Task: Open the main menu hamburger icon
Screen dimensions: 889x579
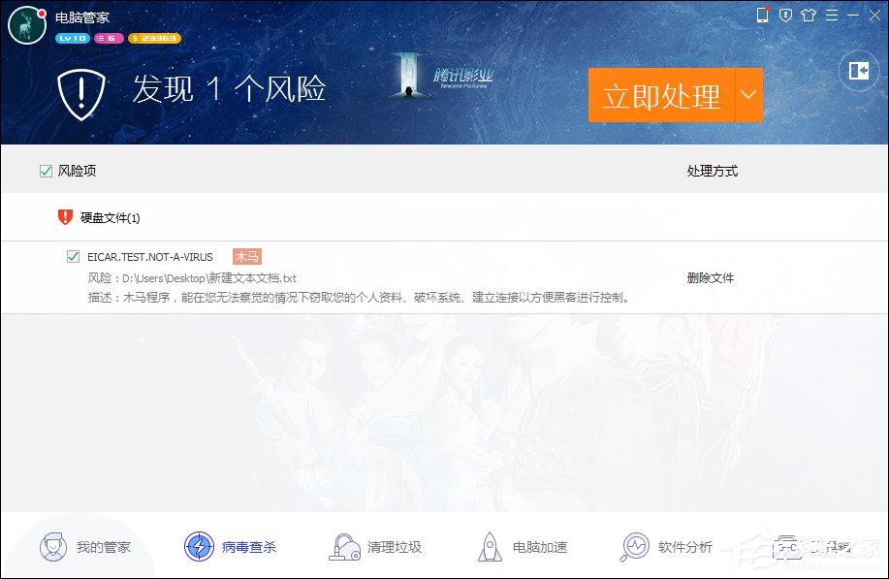Action: pyautogui.click(x=832, y=16)
